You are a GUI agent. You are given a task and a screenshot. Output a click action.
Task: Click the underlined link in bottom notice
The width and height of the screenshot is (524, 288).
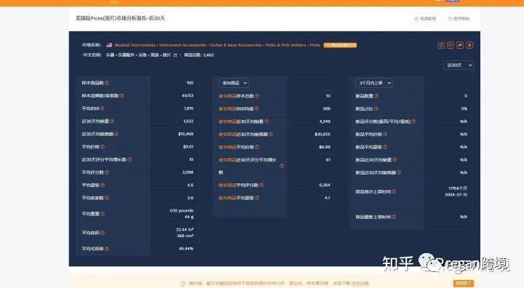[360, 284]
